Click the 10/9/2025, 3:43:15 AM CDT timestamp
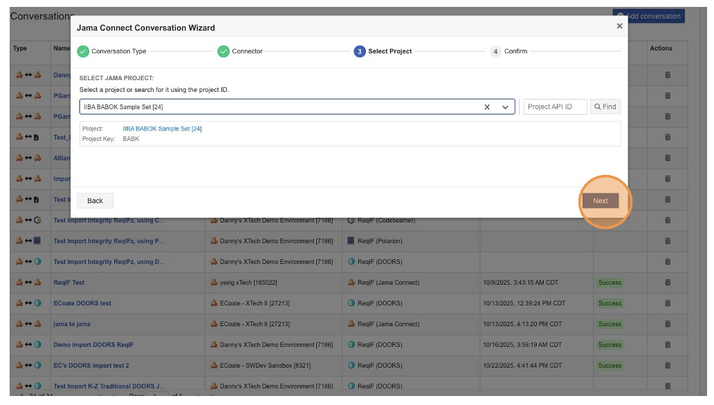Screen dimensions: 714x405 (x=520, y=283)
